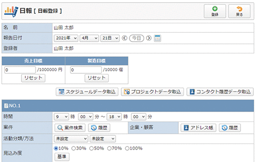Click the /1000000 円 target text
Viewport: 256px width, 162px height.
(49, 70)
